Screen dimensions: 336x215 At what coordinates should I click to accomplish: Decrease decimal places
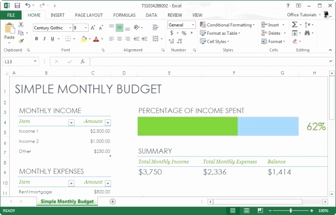coord(180,41)
